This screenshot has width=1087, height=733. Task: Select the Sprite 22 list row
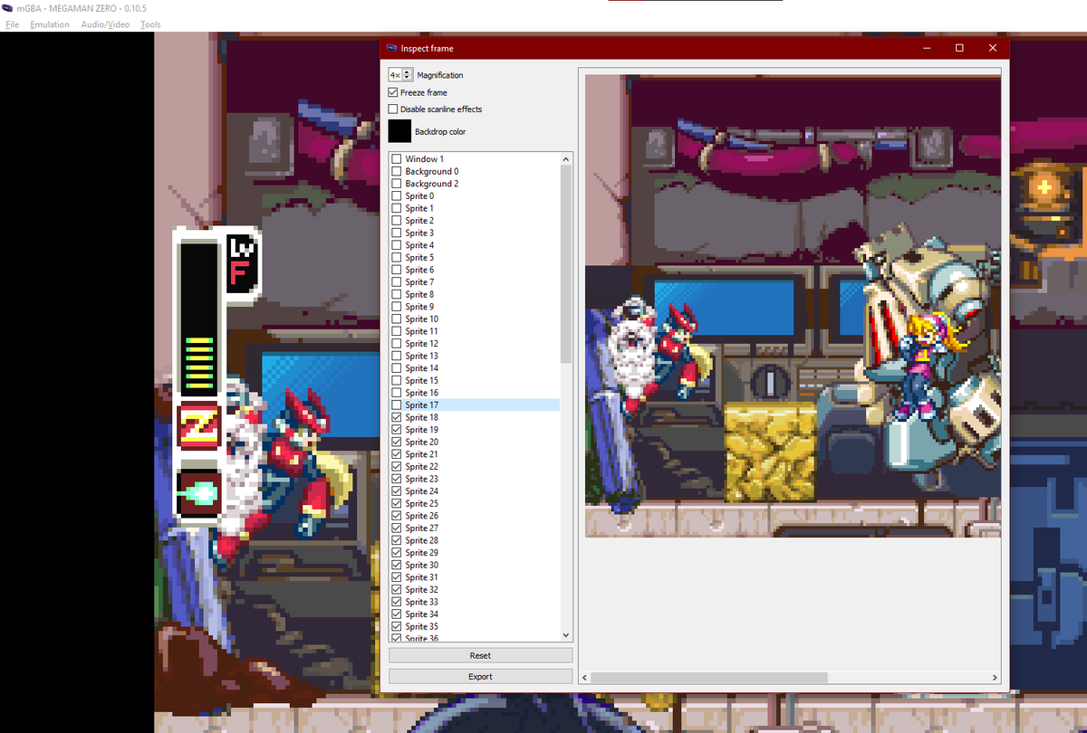tap(475, 467)
